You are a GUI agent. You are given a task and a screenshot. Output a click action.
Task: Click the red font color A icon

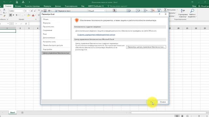pos(33,15)
